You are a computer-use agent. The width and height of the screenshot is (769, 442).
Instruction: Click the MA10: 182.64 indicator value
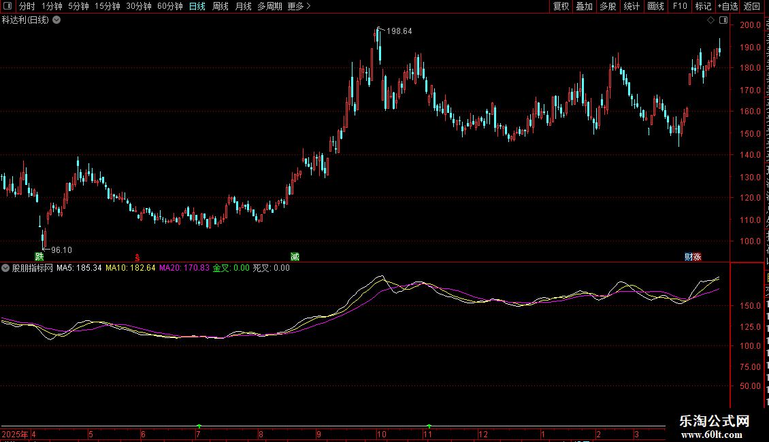pos(131,268)
